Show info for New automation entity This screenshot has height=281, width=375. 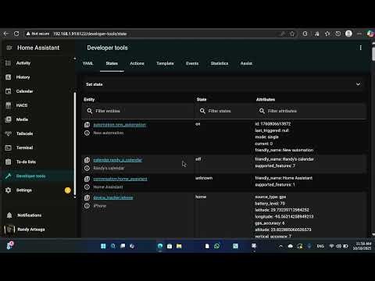click(87, 133)
